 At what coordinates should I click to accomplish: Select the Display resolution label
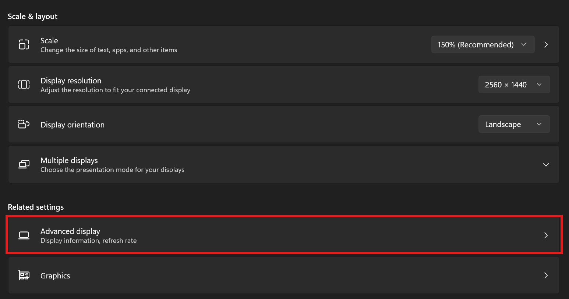click(x=71, y=81)
